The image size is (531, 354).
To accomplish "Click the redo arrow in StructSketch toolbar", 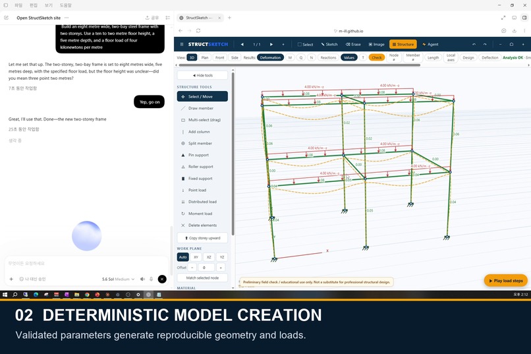I will [485, 44].
